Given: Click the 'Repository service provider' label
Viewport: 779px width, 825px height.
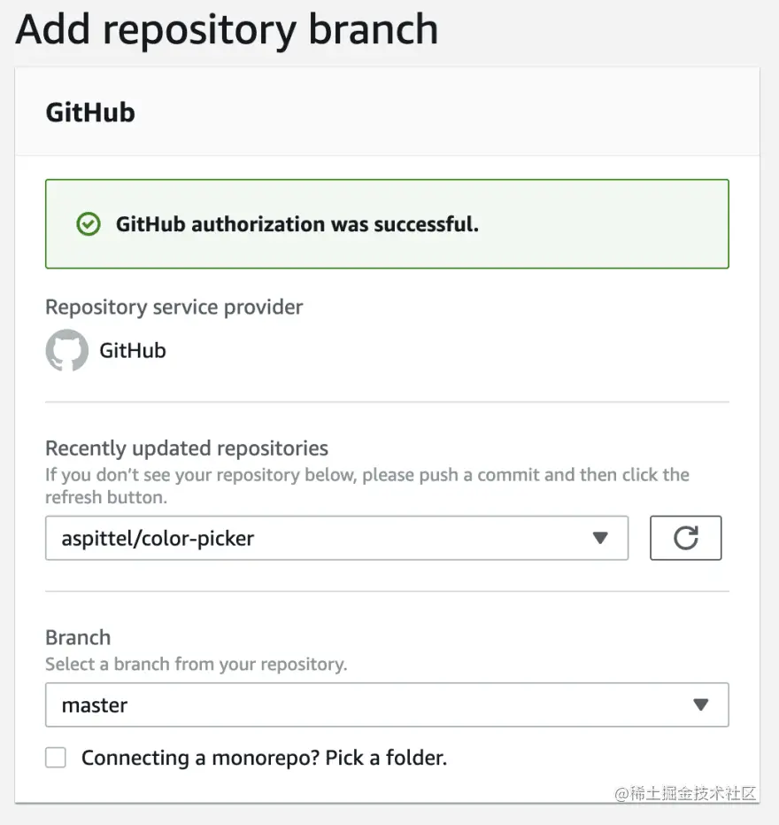Looking at the screenshot, I should click(174, 307).
